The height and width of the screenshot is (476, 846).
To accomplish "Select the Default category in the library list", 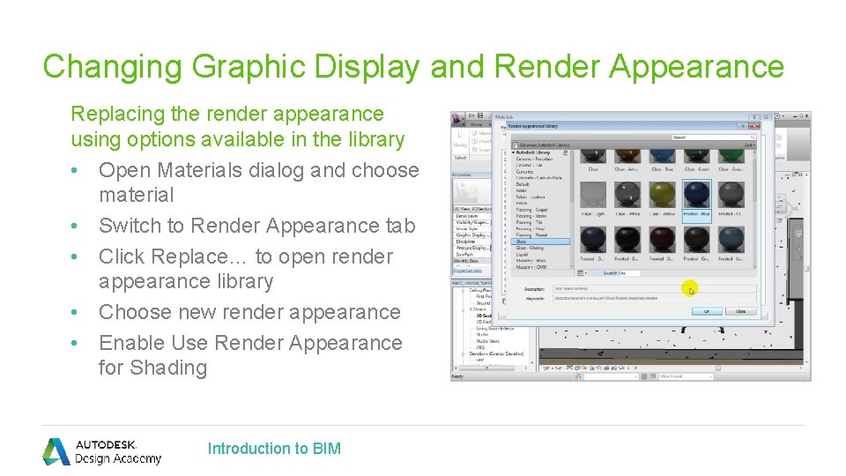I will point(523,184).
